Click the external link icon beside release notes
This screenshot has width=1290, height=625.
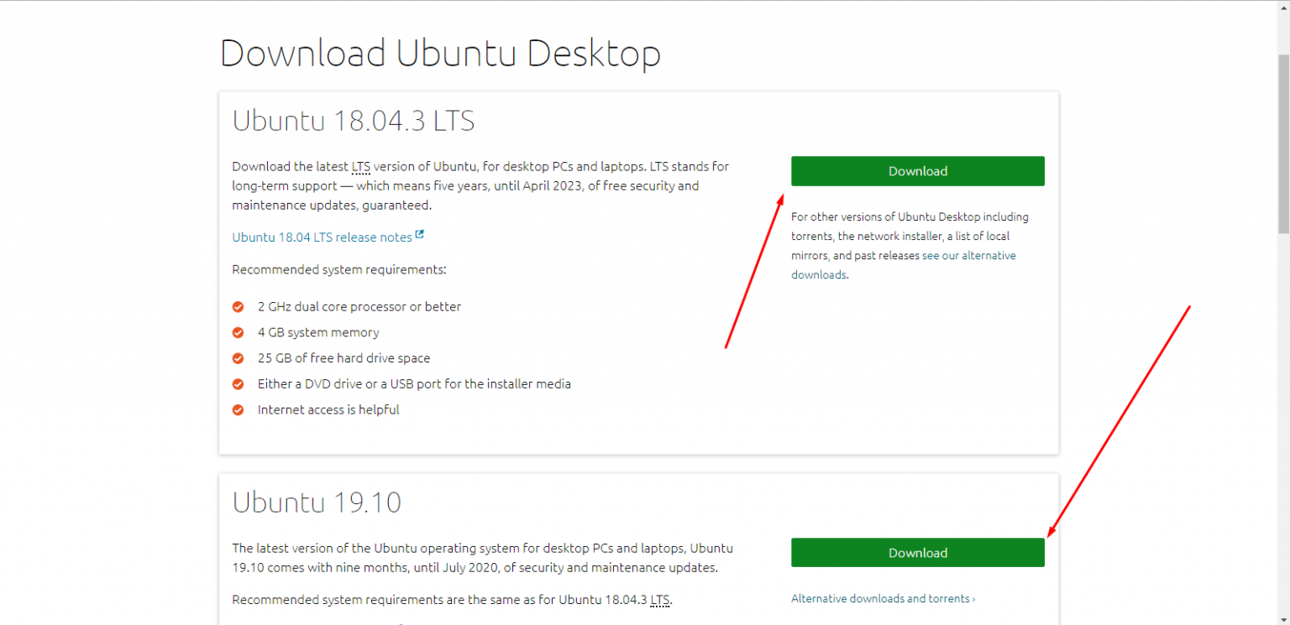tap(420, 234)
